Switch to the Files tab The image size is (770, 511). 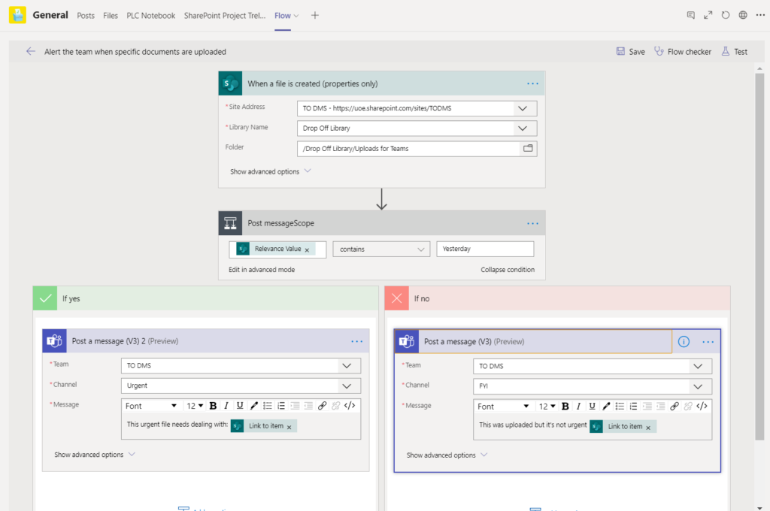(111, 14)
